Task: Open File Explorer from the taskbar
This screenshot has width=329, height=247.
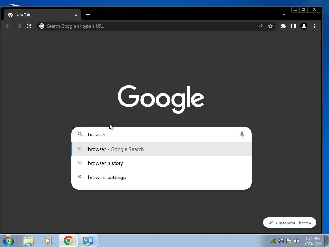Action: (x=29, y=241)
